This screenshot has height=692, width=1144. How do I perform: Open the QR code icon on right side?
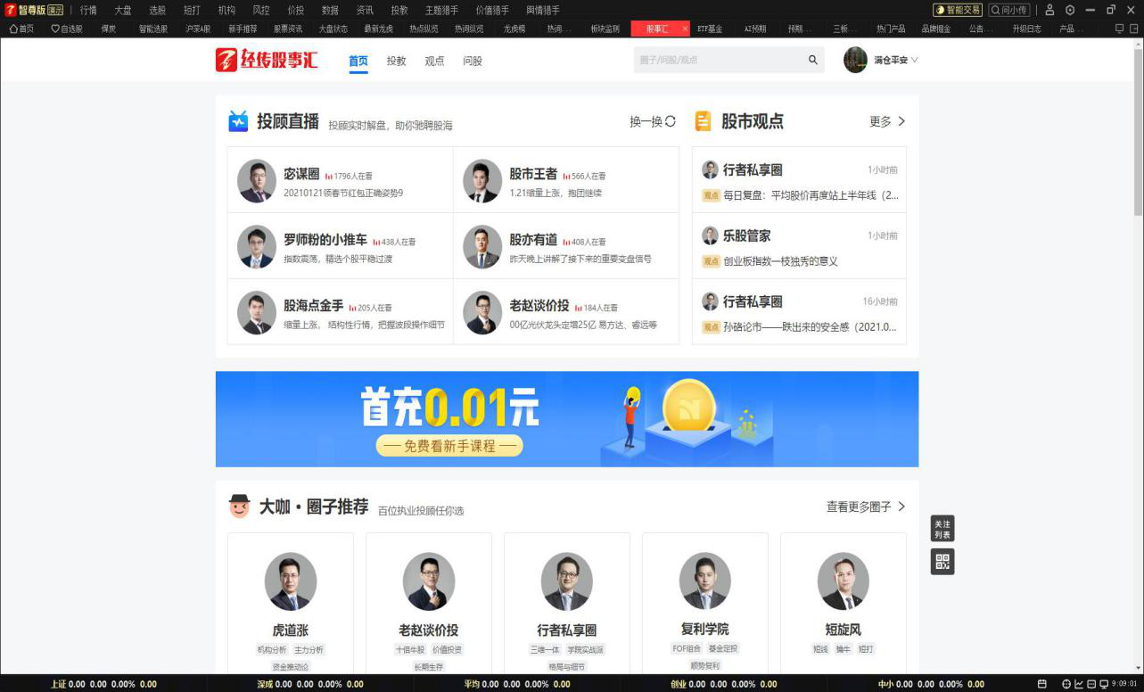pyautogui.click(x=942, y=561)
